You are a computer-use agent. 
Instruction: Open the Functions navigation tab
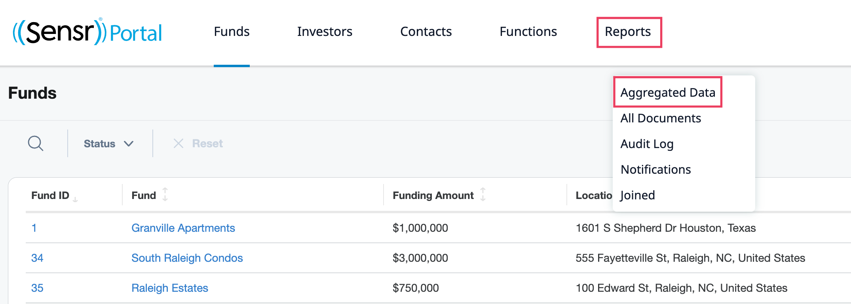click(x=528, y=32)
